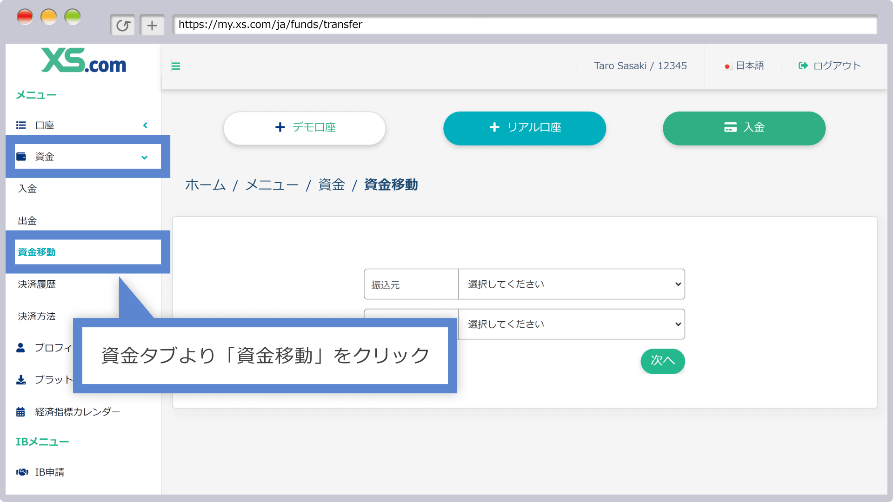Click the デモ口座 button
Screen dimensions: 893x502
305,128
